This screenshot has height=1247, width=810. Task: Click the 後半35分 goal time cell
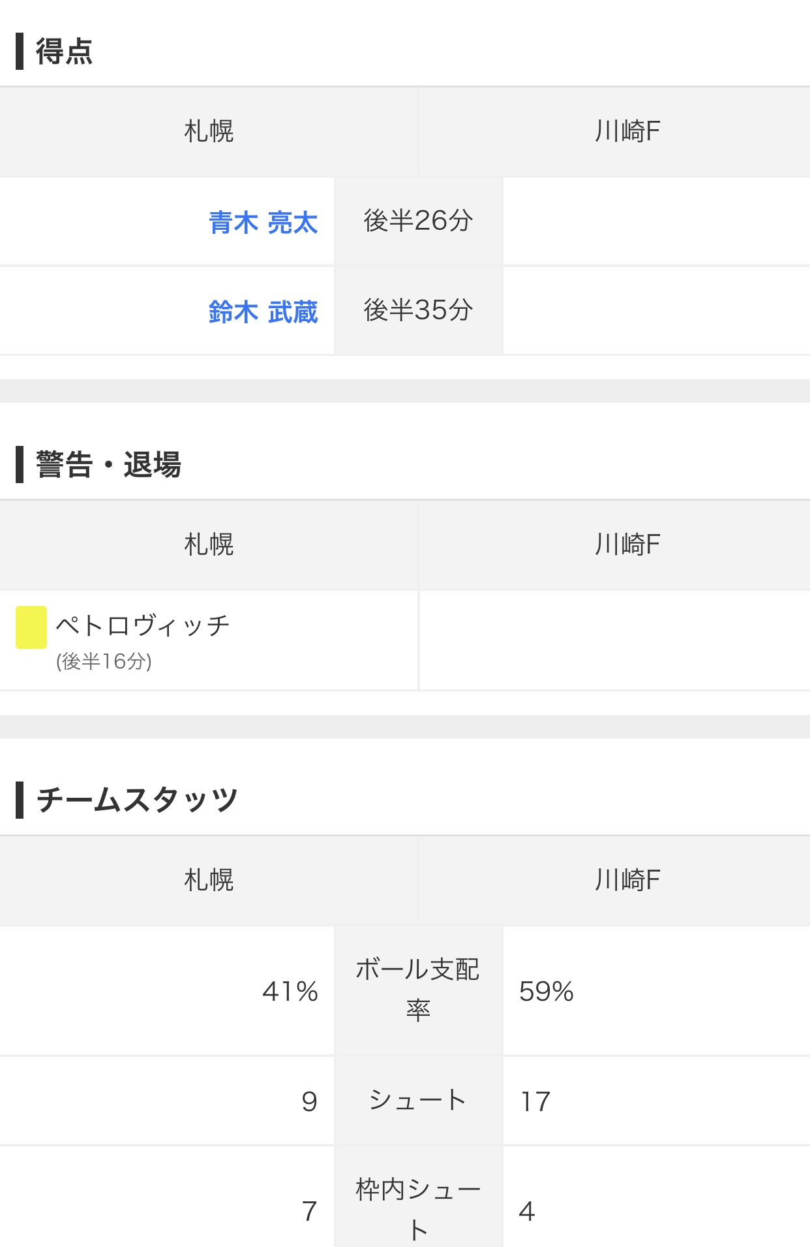point(418,311)
